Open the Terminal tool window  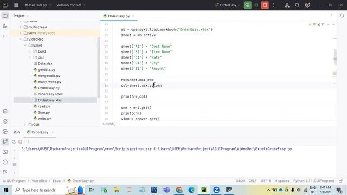pyautogui.click(x=5, y=152)
